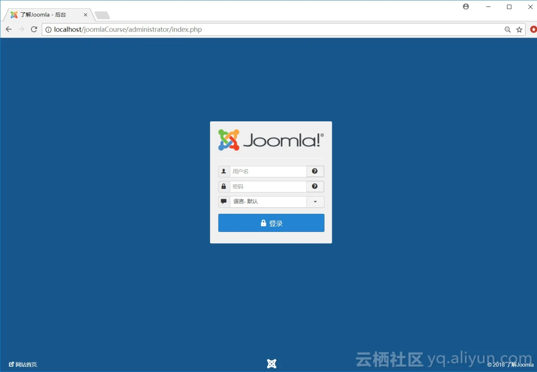The image size is (537, 372).
Task: Bookmark this page with star icon
Action: pos(519,30)
